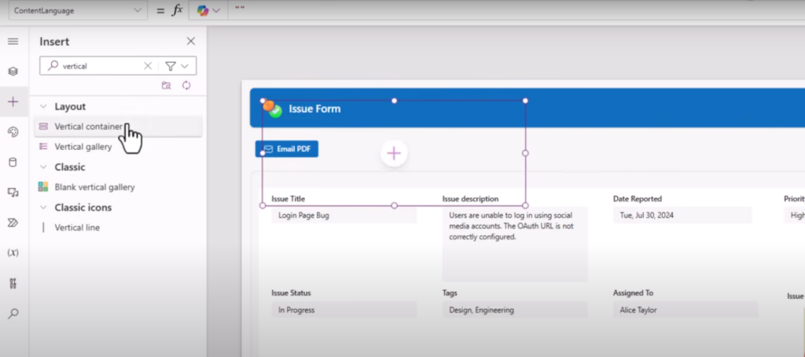Insert a Vertical container
The image size is (805, 357).
118,126
